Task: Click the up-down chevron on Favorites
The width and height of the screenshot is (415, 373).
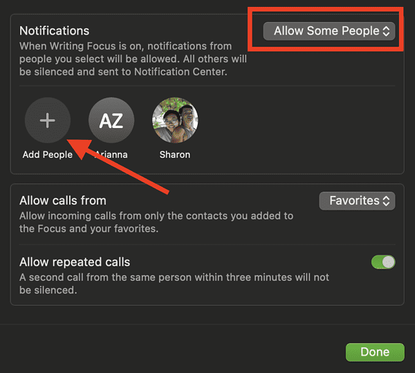Action: [x=387, y=201]
